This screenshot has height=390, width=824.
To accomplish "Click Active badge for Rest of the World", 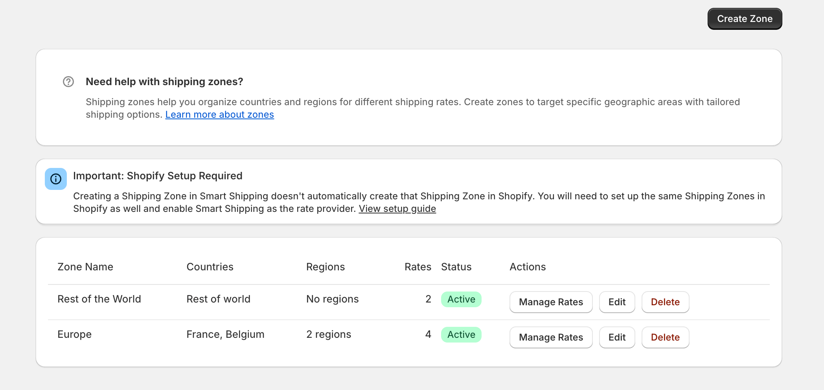I will pos(461,299).
